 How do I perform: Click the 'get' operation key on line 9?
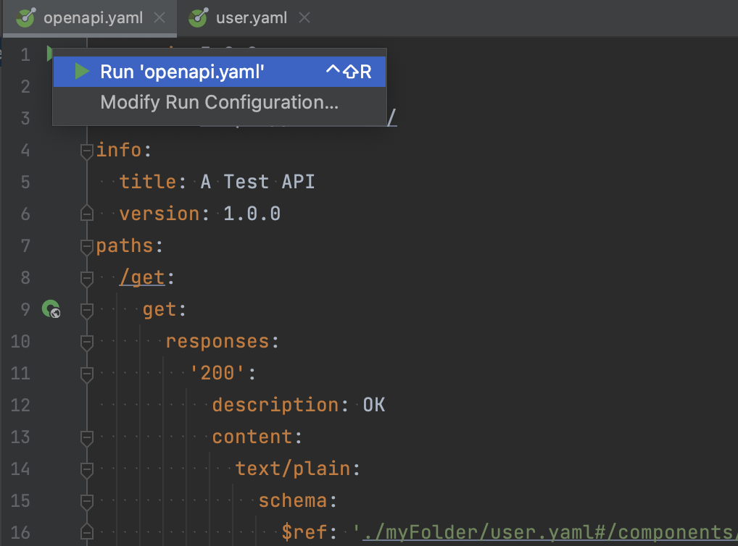click(x=159, y=309)
